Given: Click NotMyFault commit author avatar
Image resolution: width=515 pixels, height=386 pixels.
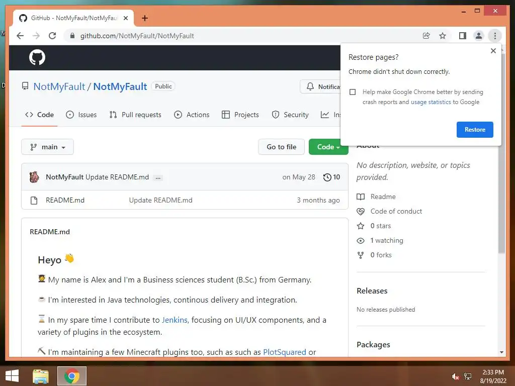Looking at the screenshot, I should [x=34, y=177].
